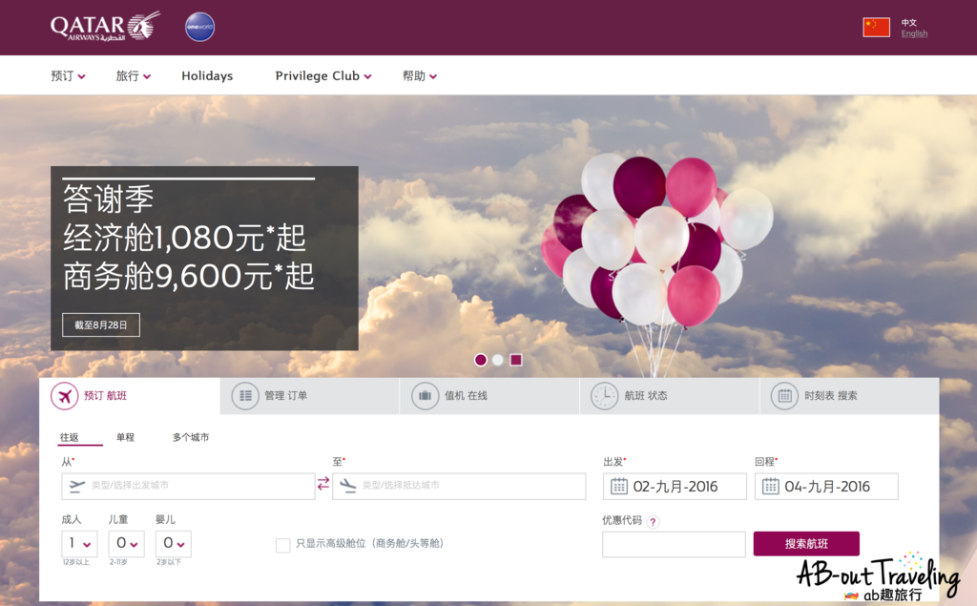Open the Holidays menu item
977x606 pixels.
point(207,75)
